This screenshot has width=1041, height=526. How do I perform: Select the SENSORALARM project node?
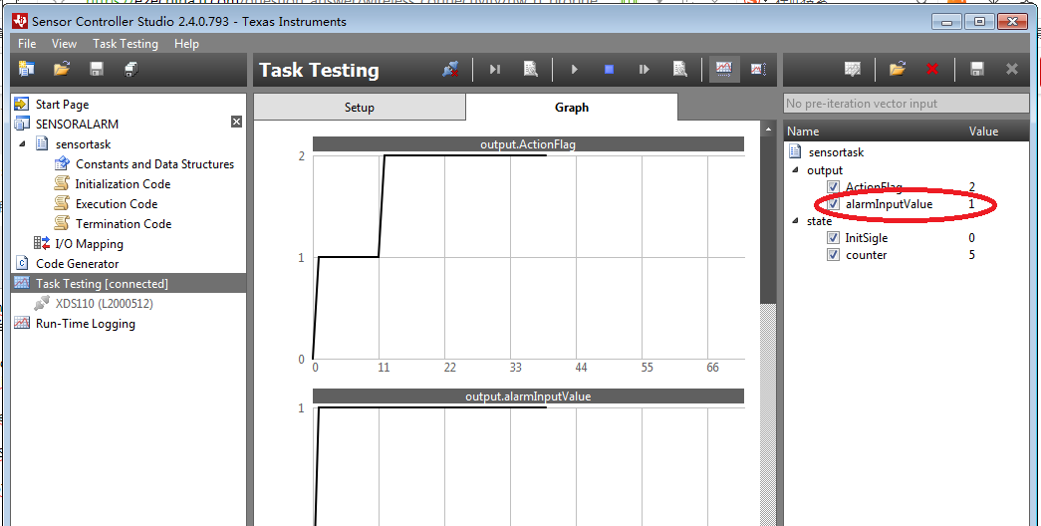point(77,125)
